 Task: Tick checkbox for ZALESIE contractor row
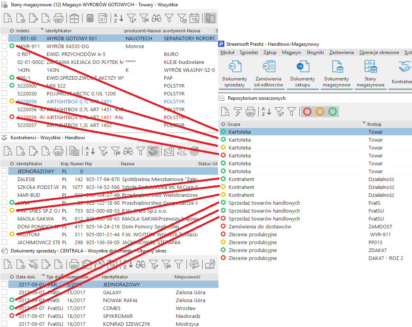click(x=4, y=179)
